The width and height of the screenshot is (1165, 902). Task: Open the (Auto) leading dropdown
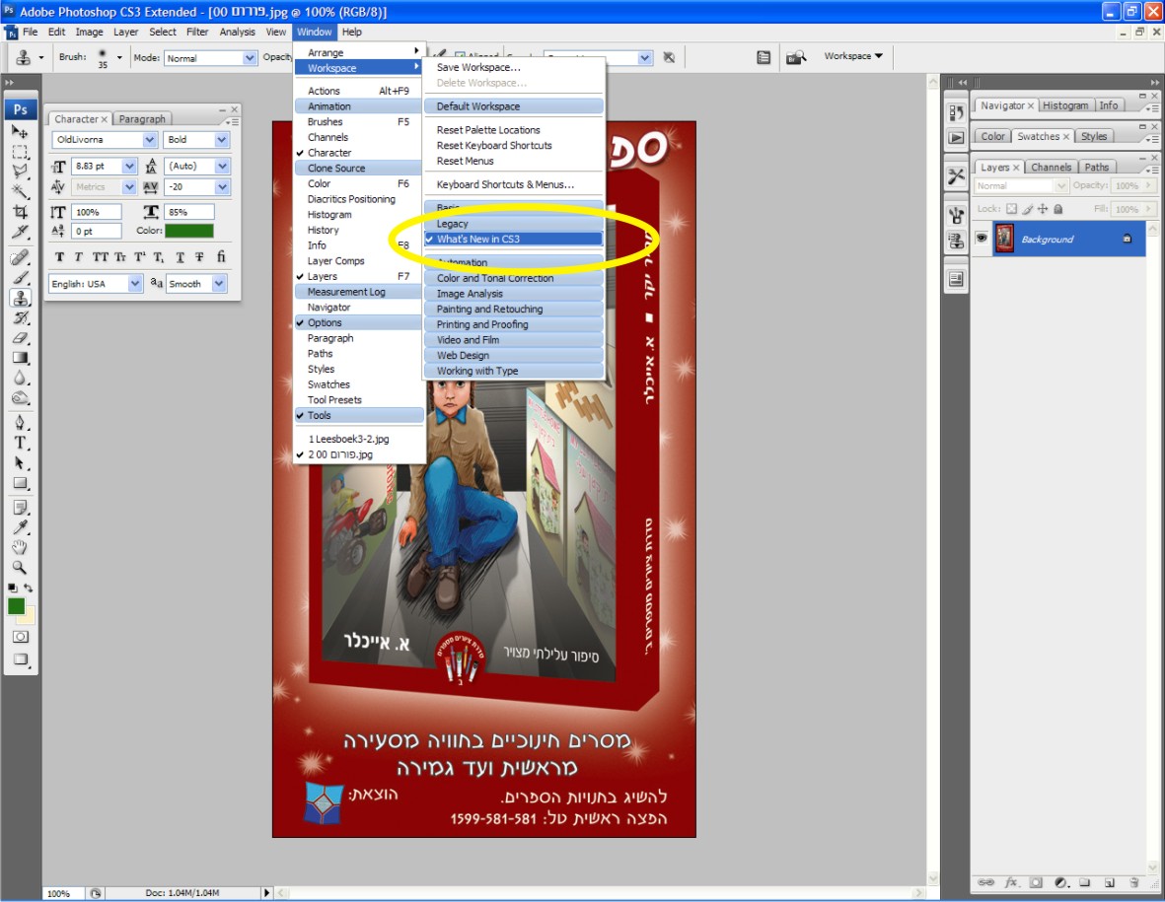click(222, 167)
